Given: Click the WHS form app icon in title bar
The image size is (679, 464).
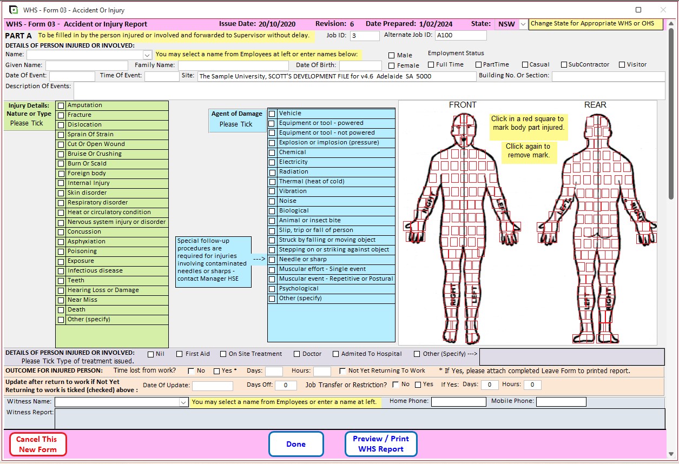Looking at the screenshot, I should click(x=13, y=9).
